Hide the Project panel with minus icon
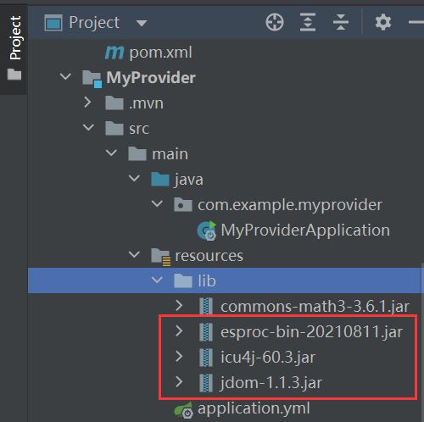 (416, 22)
